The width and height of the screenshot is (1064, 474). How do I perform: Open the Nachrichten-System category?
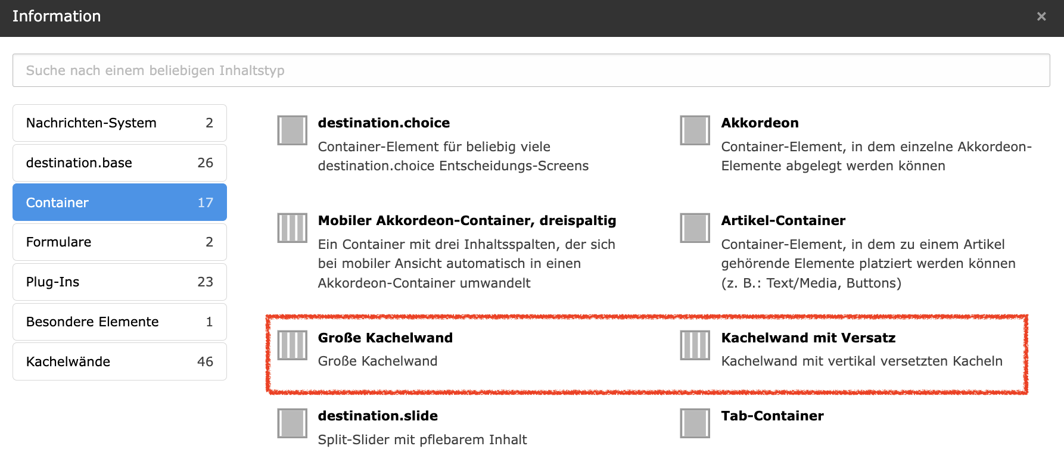pyautogui.click(x=119, y=123)
